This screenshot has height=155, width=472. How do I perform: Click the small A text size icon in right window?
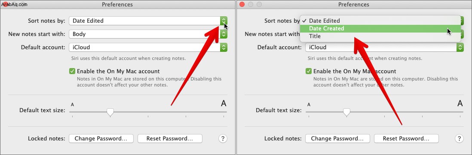coord(309,104)
